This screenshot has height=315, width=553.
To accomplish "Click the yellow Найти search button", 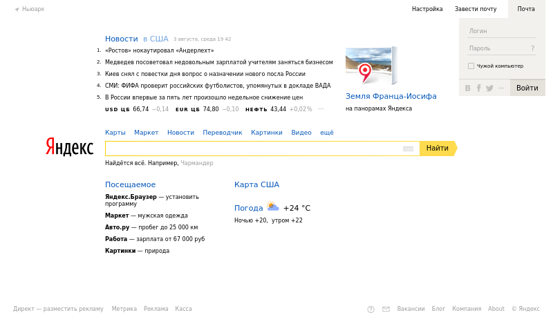I will (438, 149).
